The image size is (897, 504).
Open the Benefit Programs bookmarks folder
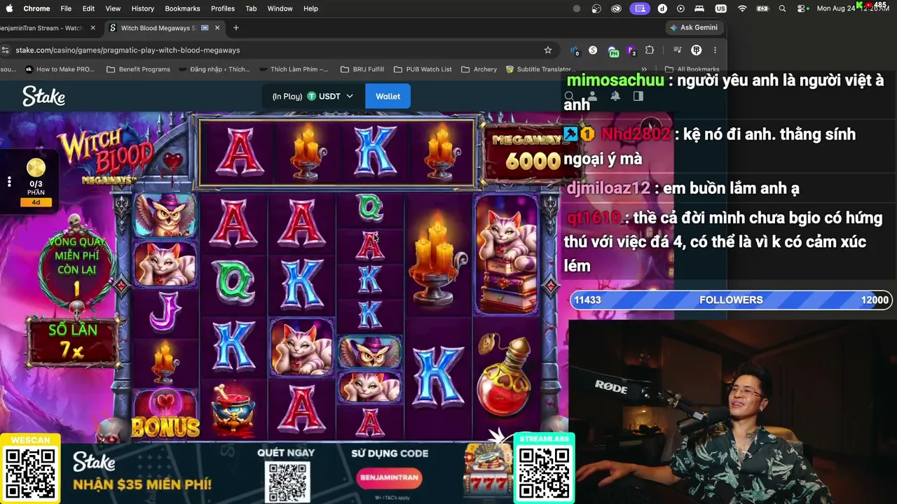[x=138, y=69]
